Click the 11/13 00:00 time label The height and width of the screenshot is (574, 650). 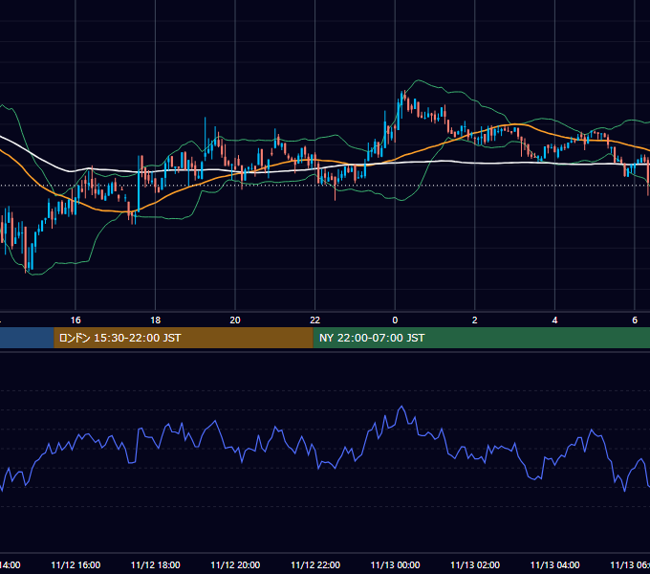395,565
